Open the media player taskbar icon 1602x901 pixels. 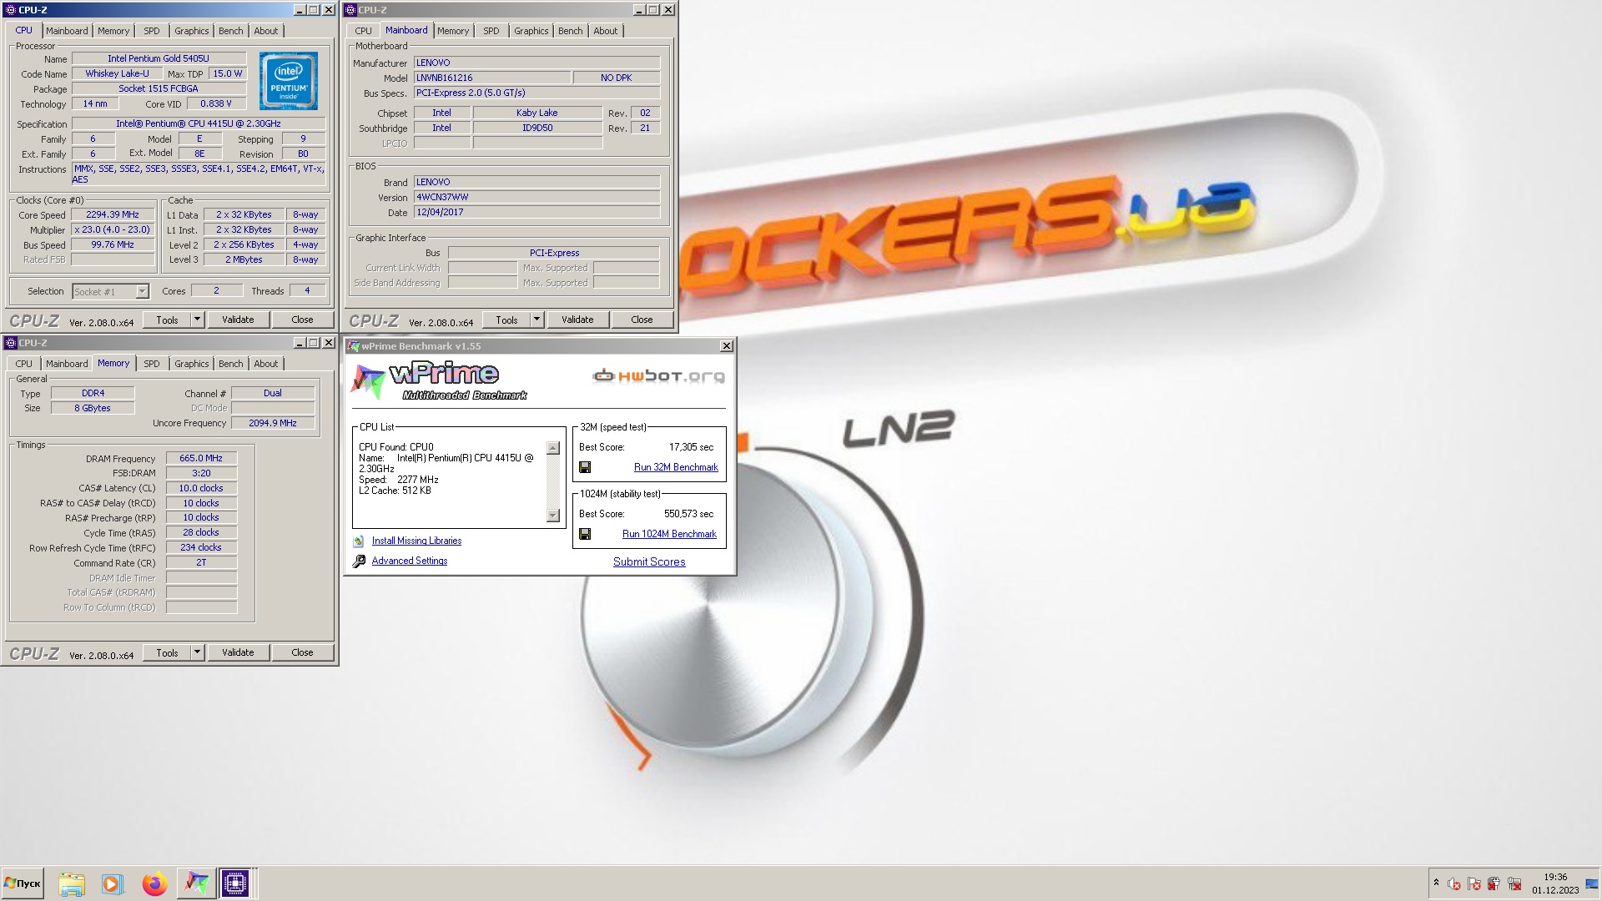pos(112,883)
